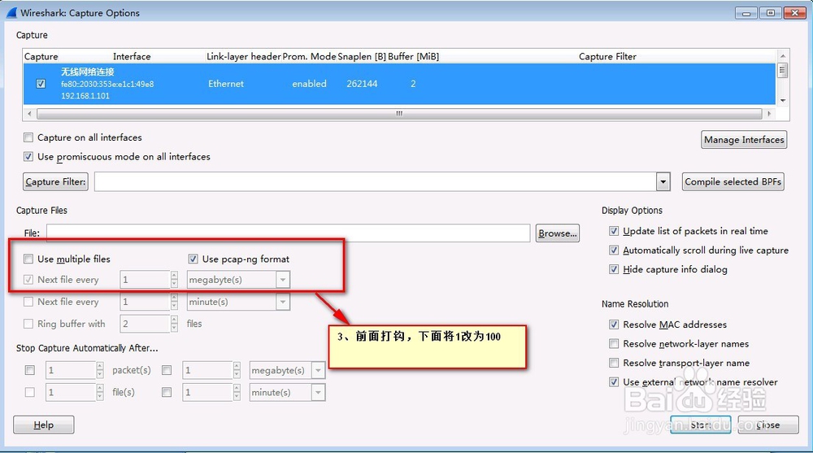Enable stop after megabyte(s) checkbox

pyautogui.click(x=167, y=370)
